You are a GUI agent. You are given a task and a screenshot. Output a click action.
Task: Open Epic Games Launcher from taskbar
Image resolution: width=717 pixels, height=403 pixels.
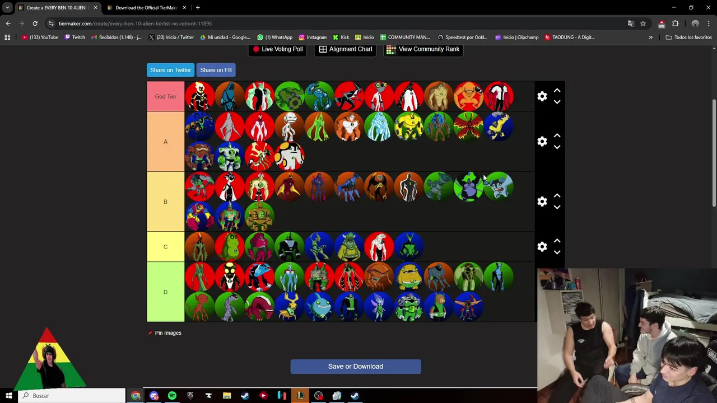tap(190, 396)
